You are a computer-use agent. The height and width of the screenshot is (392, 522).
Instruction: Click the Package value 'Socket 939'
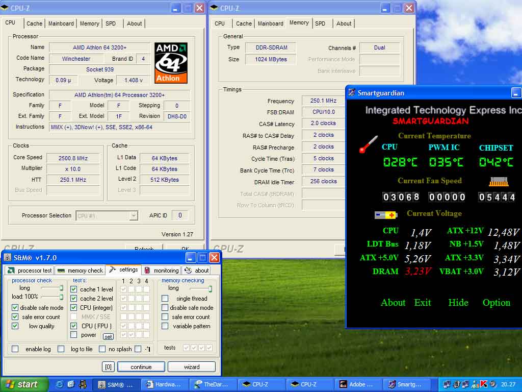(x=100, y=69)
